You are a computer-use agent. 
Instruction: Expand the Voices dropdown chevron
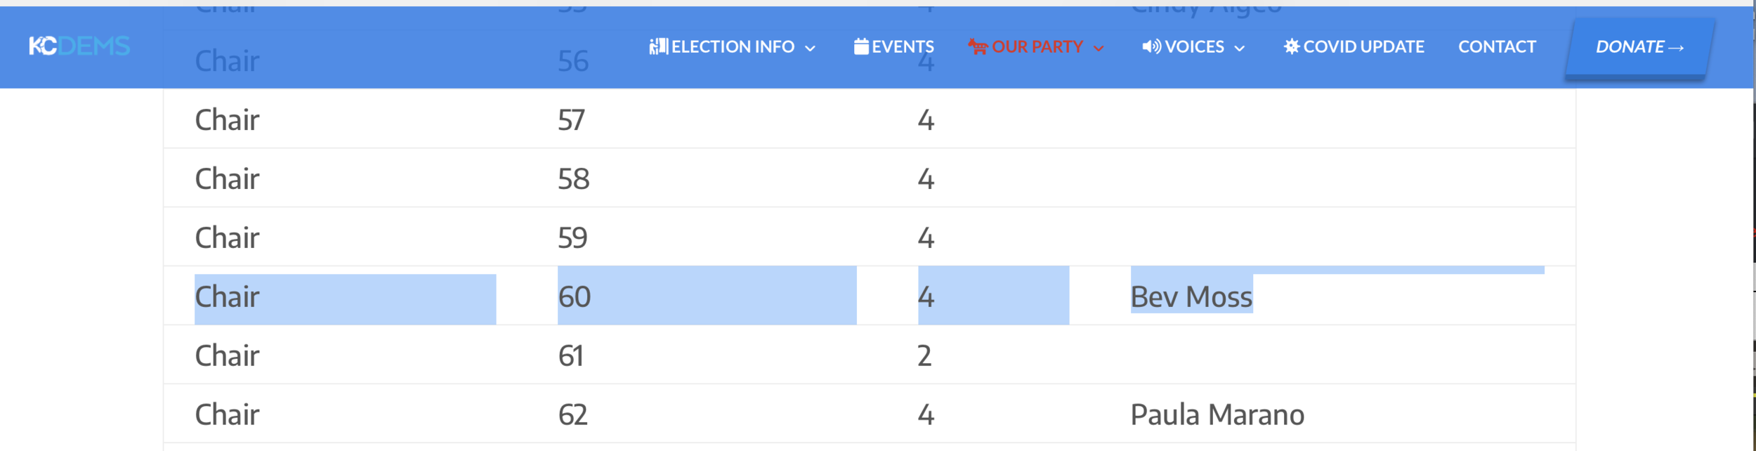pyautogui.click(x=1240, y=48)
